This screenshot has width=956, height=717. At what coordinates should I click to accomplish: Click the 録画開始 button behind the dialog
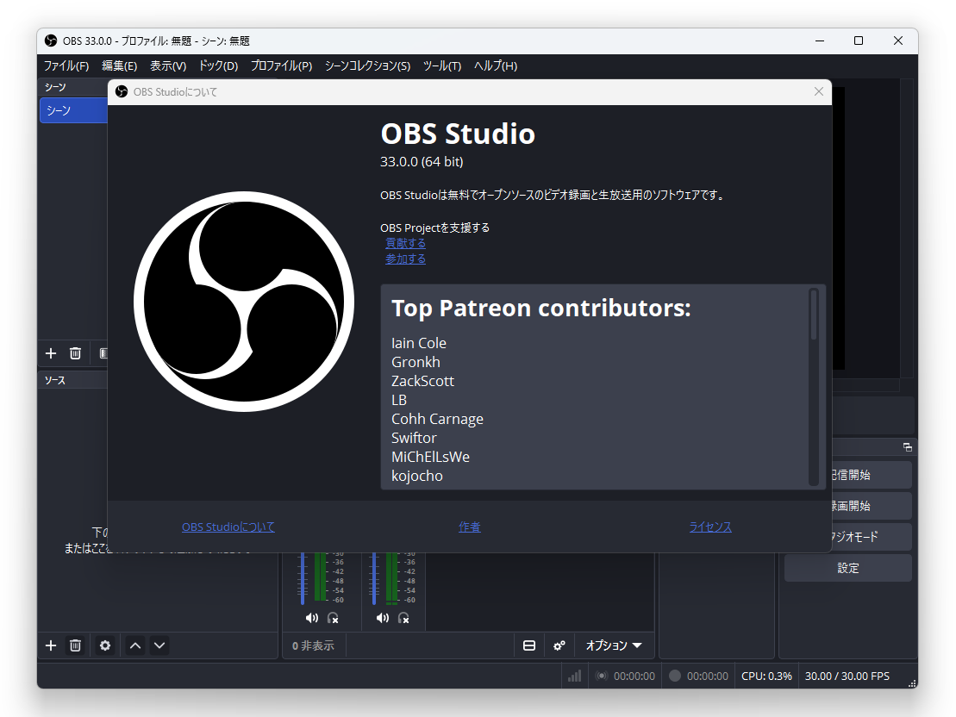pyautogui.click(x=872, y=506)
